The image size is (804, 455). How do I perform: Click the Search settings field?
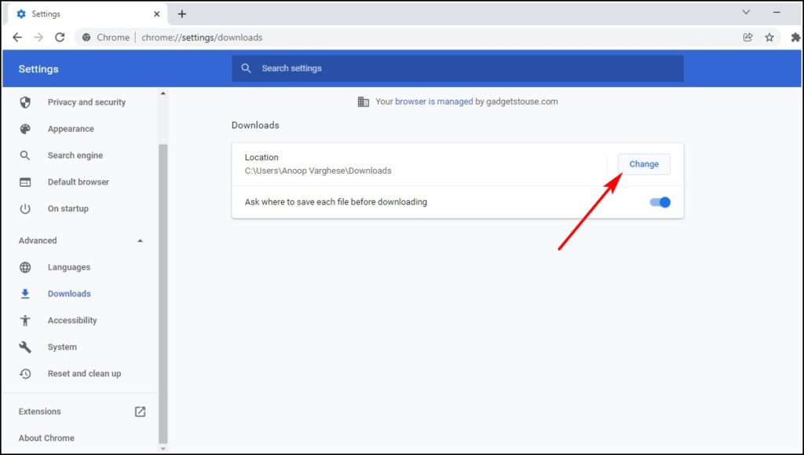458,68
